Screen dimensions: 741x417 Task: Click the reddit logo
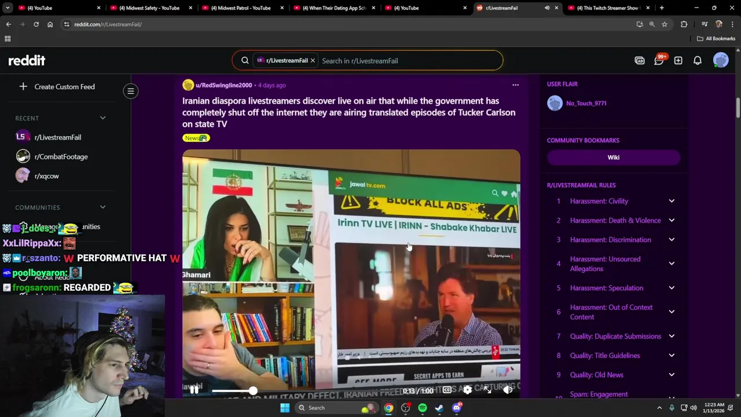click(27, 60)
